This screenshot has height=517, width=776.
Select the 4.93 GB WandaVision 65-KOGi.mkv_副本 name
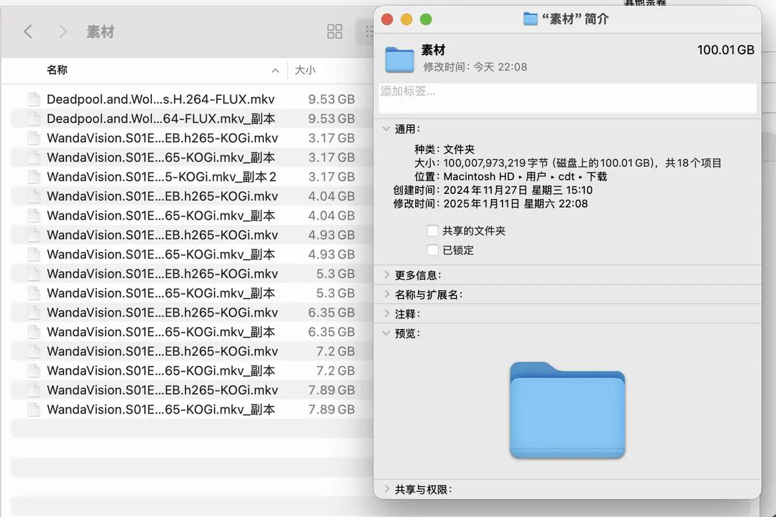161,255
